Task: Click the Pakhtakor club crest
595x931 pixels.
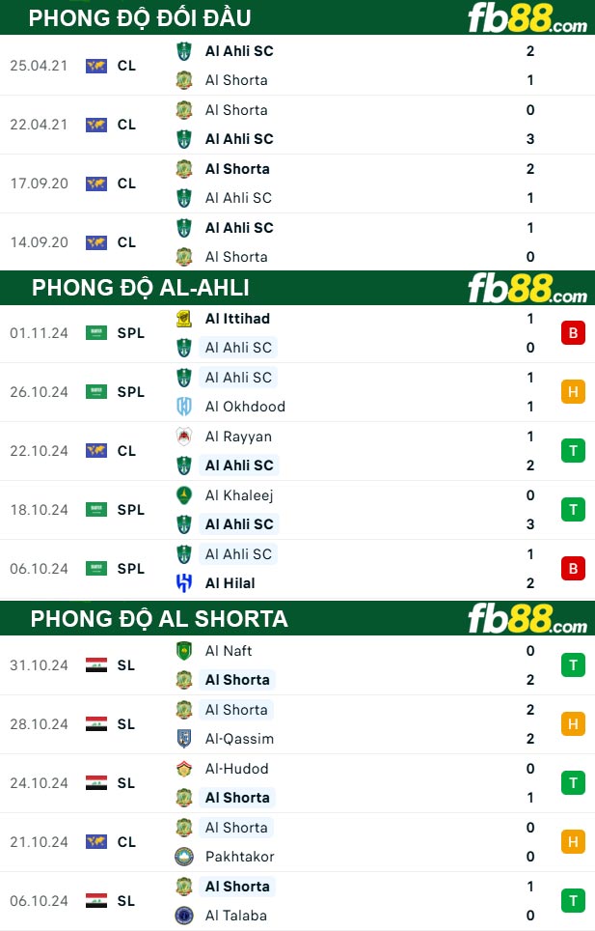Action: point(183,857)
